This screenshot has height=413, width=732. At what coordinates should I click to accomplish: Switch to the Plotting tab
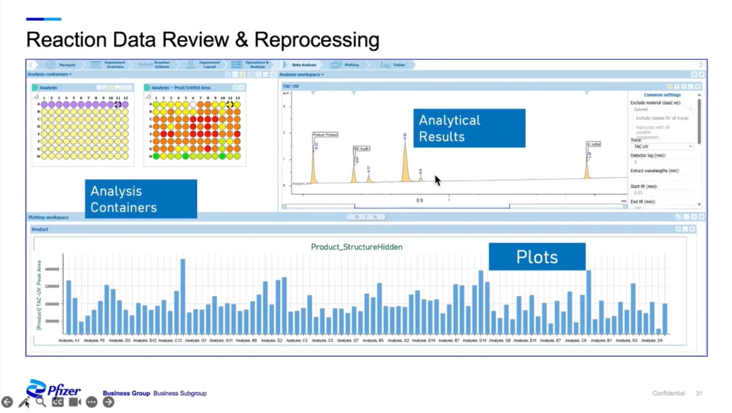click(x=346, y=65)
